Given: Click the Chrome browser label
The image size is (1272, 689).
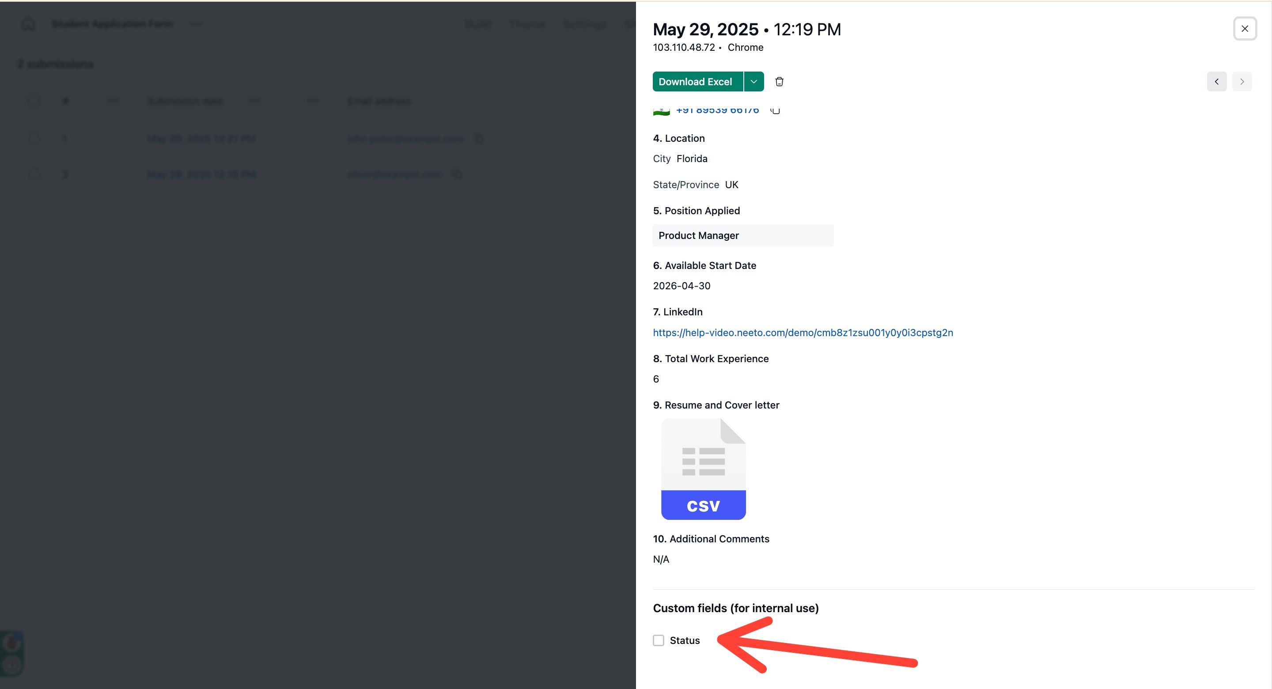Looking at the screenshot, I should [745, 47].
